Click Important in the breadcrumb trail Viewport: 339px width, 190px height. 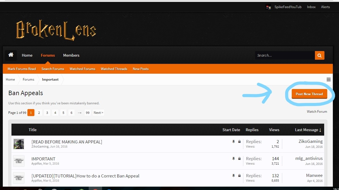(x=50, y=80)
